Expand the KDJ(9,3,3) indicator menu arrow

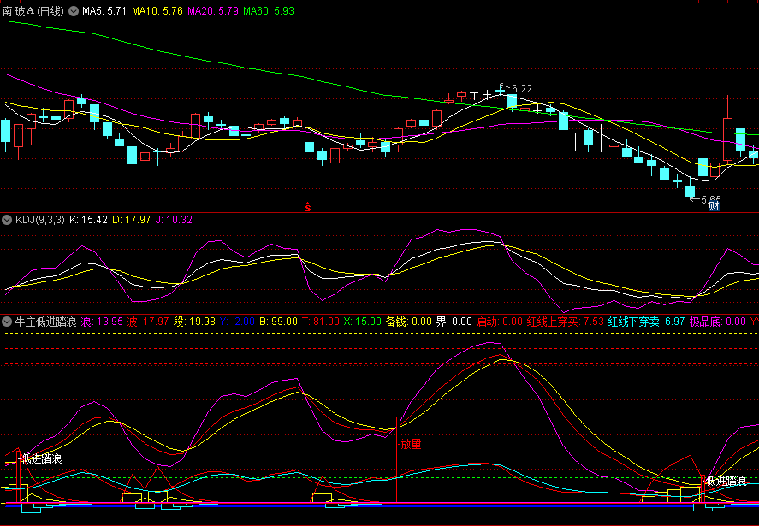pyautogui.click(x=7, y=220)
